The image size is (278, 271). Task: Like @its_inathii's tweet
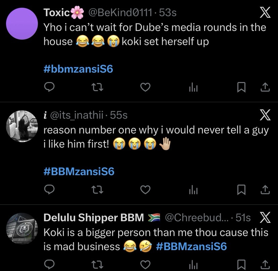(145, 190)
